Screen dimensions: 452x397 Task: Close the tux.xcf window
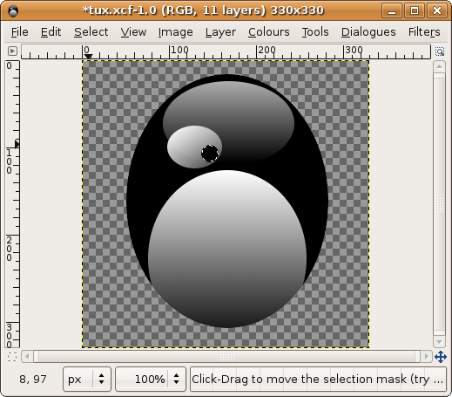point(437,10)
